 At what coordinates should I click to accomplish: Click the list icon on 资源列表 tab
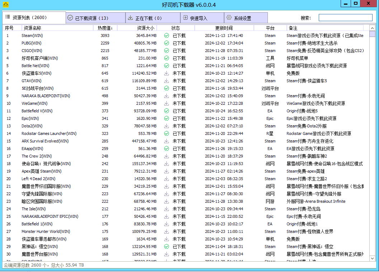(x=8, y=17)
